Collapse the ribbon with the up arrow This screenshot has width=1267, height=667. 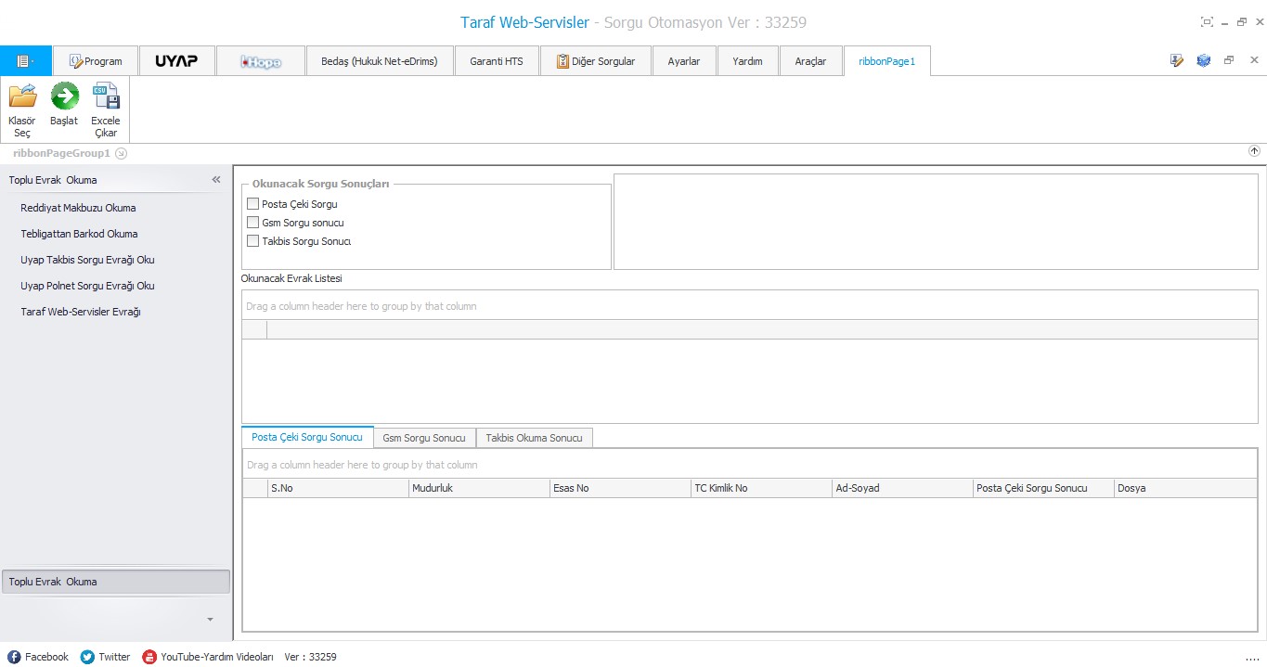click(x=1254, y=151)
